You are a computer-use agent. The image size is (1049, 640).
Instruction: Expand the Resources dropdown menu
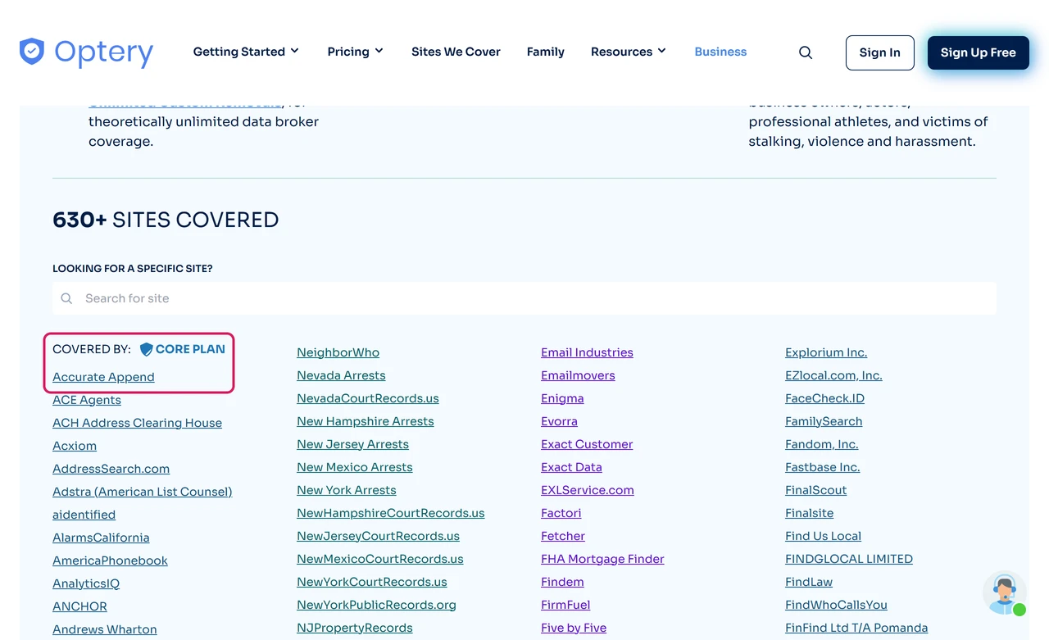click(629, 52)
